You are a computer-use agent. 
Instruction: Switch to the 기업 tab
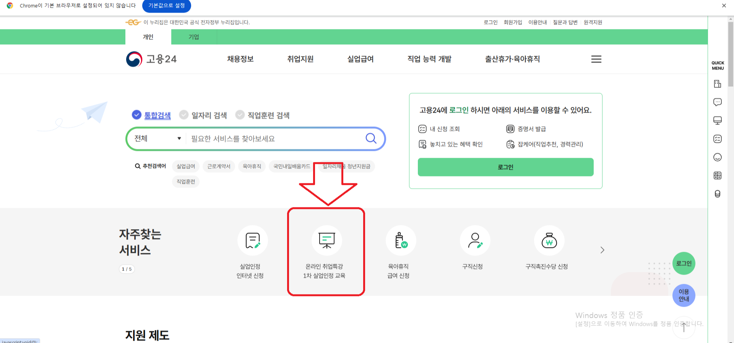pos(194,37)
